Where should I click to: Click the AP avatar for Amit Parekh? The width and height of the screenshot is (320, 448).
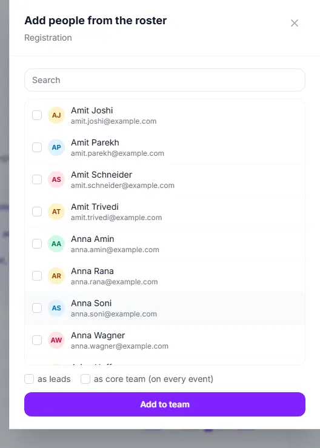56,147
